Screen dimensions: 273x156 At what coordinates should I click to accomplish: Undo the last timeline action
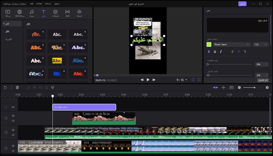click(5, 88)
